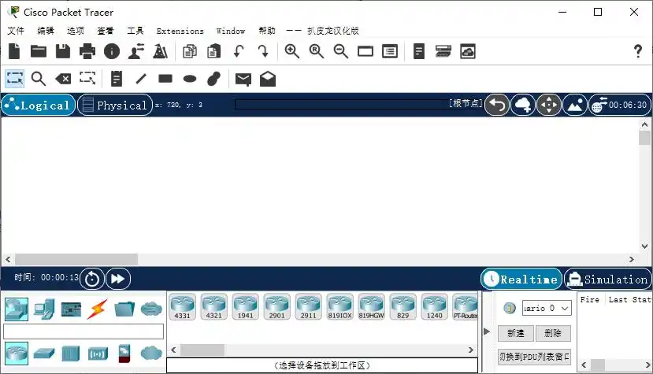Image resolution: width=653 pixels, height=374 pixels.
Task: Choose the Connections lightning category
Action: point(98,309)
